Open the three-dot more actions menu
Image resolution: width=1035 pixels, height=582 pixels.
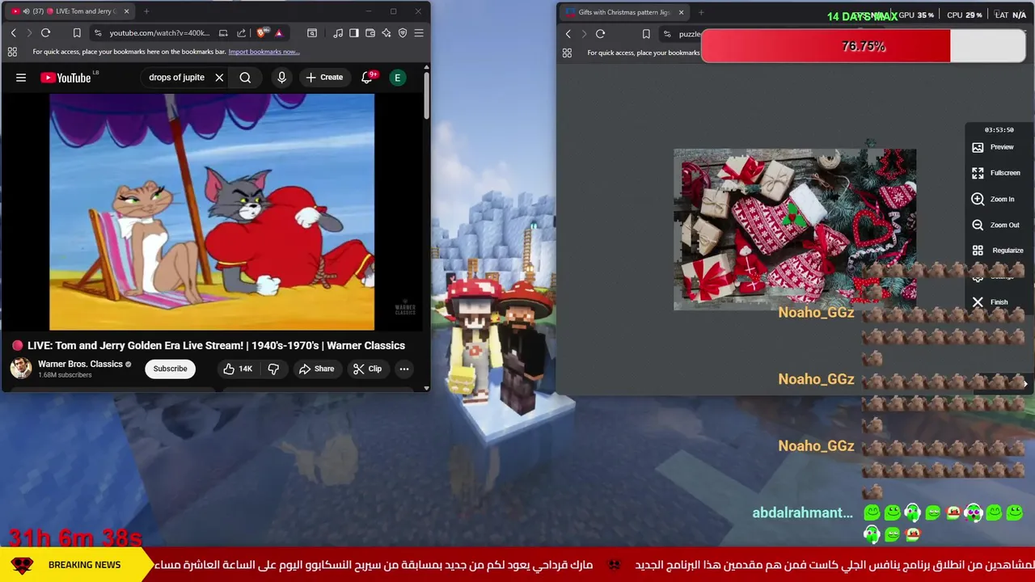tap(404, 369)
